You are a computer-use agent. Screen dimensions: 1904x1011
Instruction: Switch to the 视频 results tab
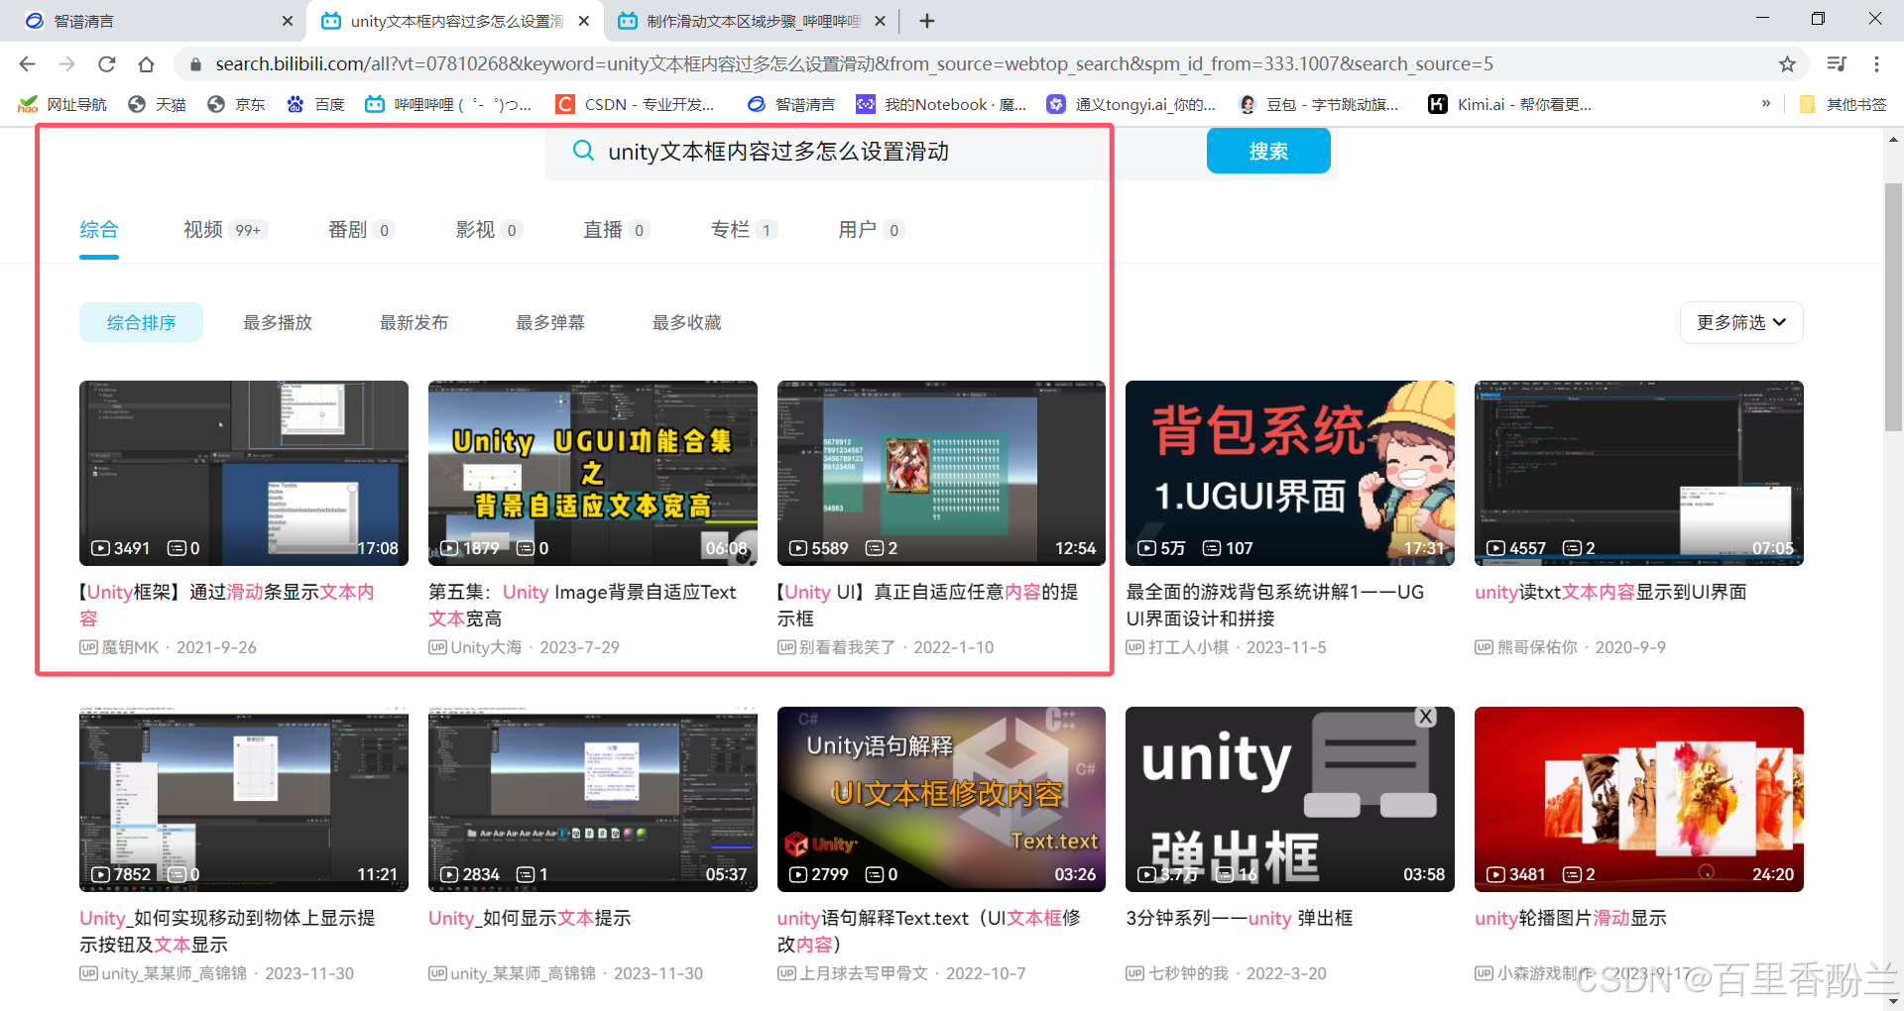pos(203,230)
